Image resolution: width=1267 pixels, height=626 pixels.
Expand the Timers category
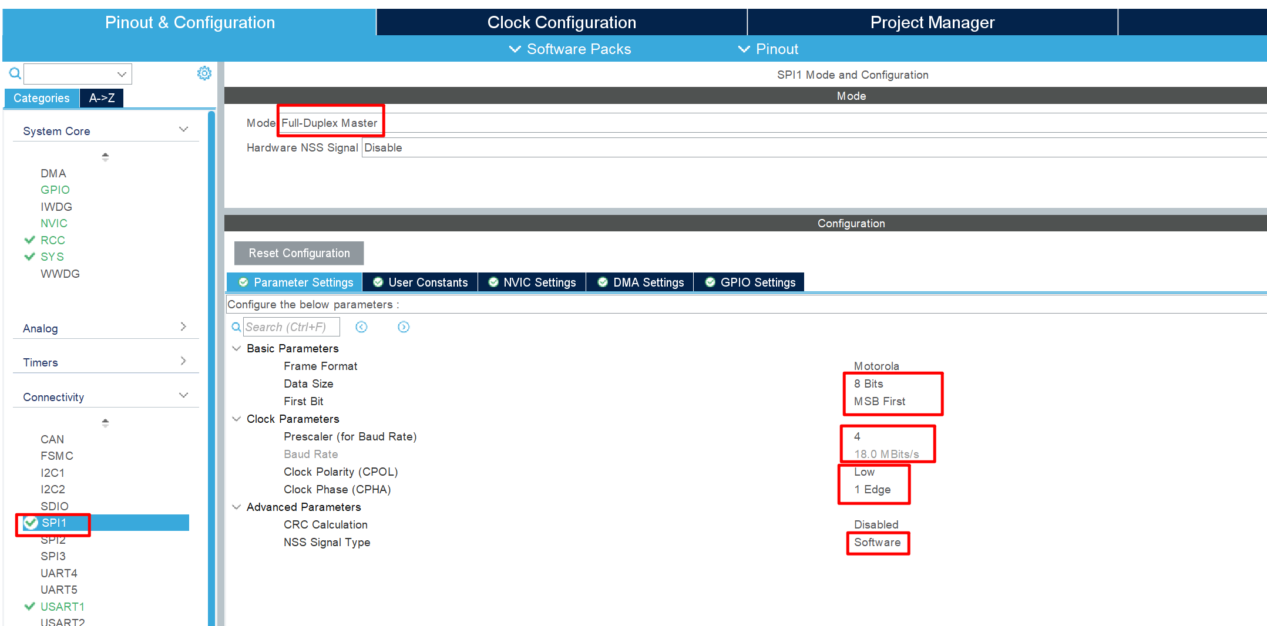pyautogui.click(x=183, y=361)
